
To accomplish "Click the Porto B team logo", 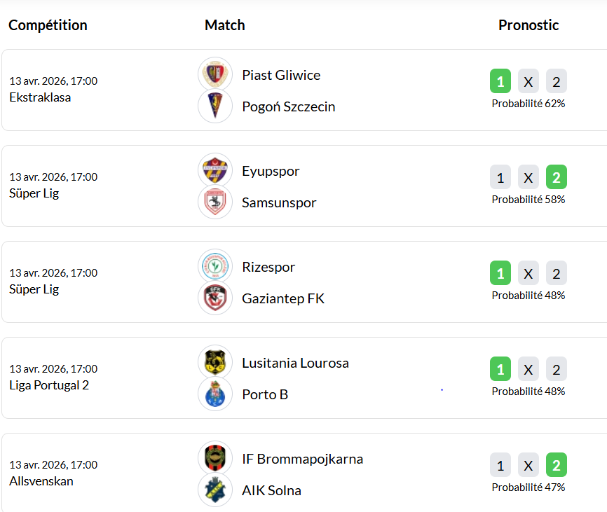I will [x=215, y=394].
